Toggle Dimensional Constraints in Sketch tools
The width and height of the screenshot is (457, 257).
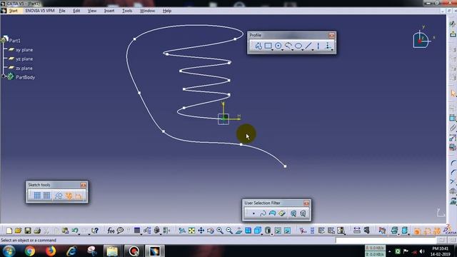pyautogui.click(x=79, y=196)
